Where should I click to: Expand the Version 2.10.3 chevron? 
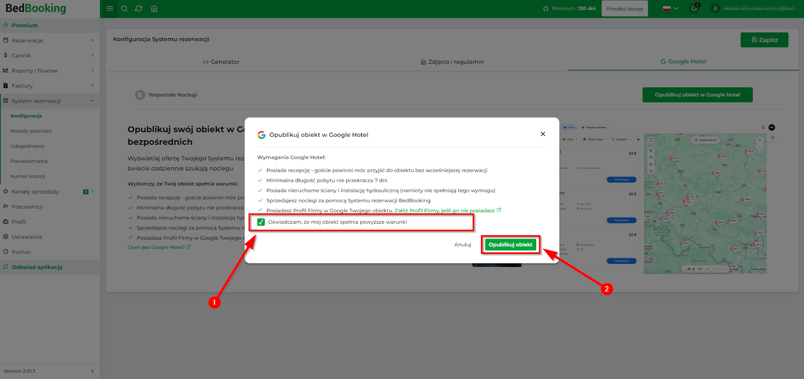[x=92, y=371]
